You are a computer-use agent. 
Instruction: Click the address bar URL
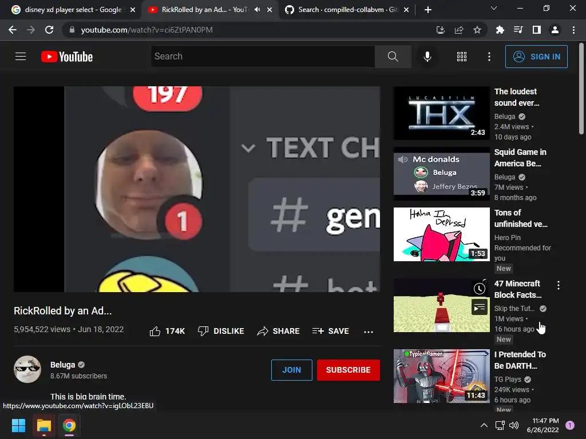(x=147, y=30)
